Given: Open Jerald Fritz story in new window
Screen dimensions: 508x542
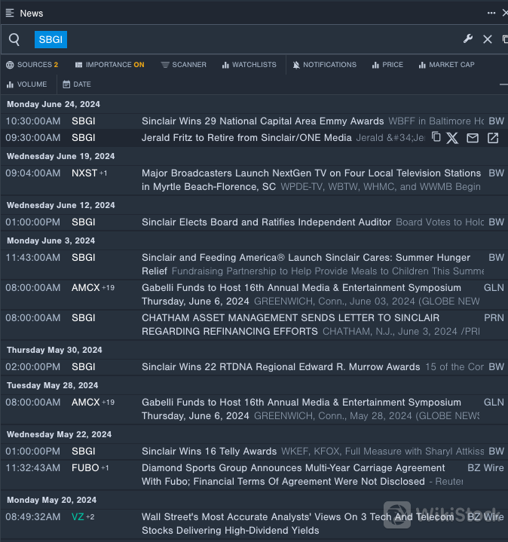Looking at the screenshot, I should click(493, 137).
